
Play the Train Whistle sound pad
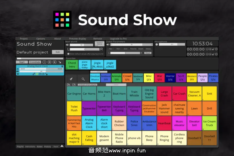coord(134,94)
